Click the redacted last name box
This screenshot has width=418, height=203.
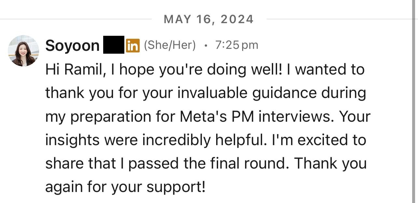114,45
